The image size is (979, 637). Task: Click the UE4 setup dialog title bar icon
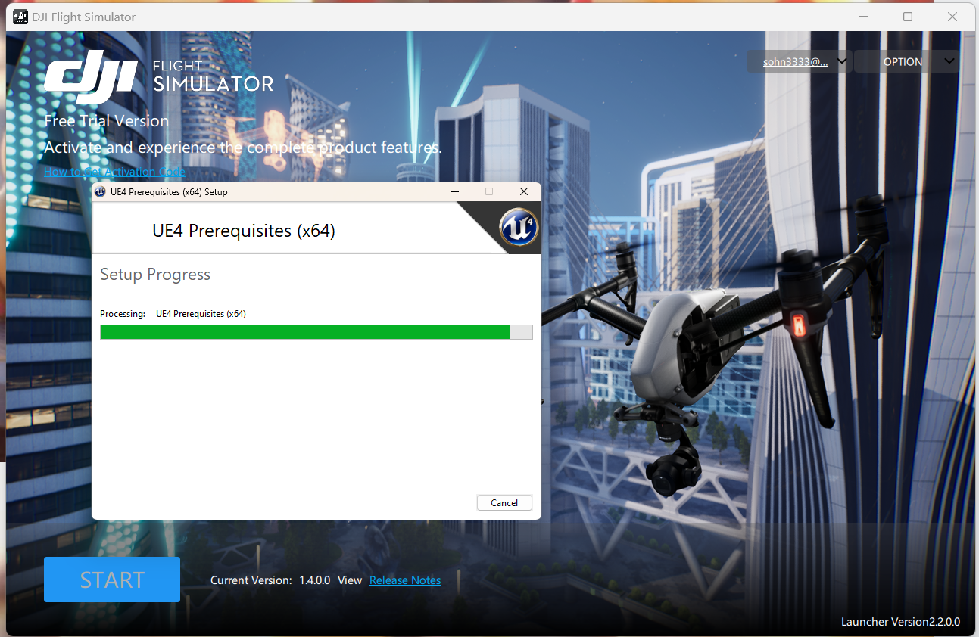pos(100,192)
